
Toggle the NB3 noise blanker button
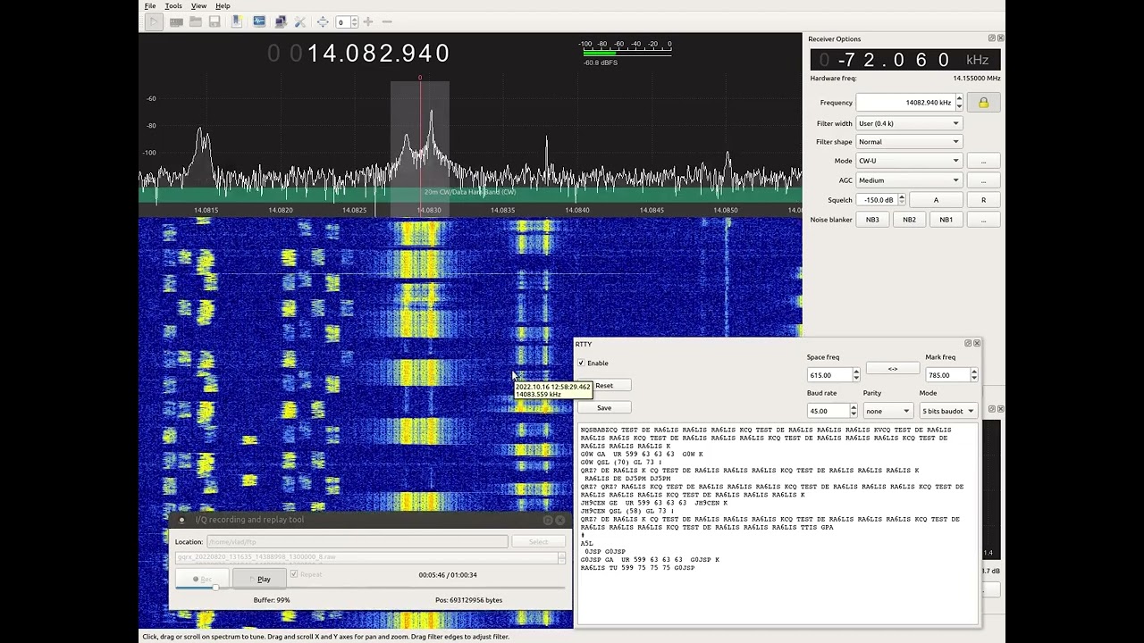[872, 220]
